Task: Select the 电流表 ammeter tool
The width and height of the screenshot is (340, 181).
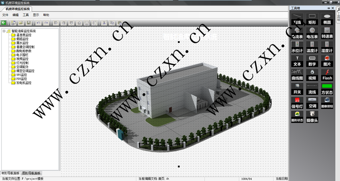Action: 297,33
